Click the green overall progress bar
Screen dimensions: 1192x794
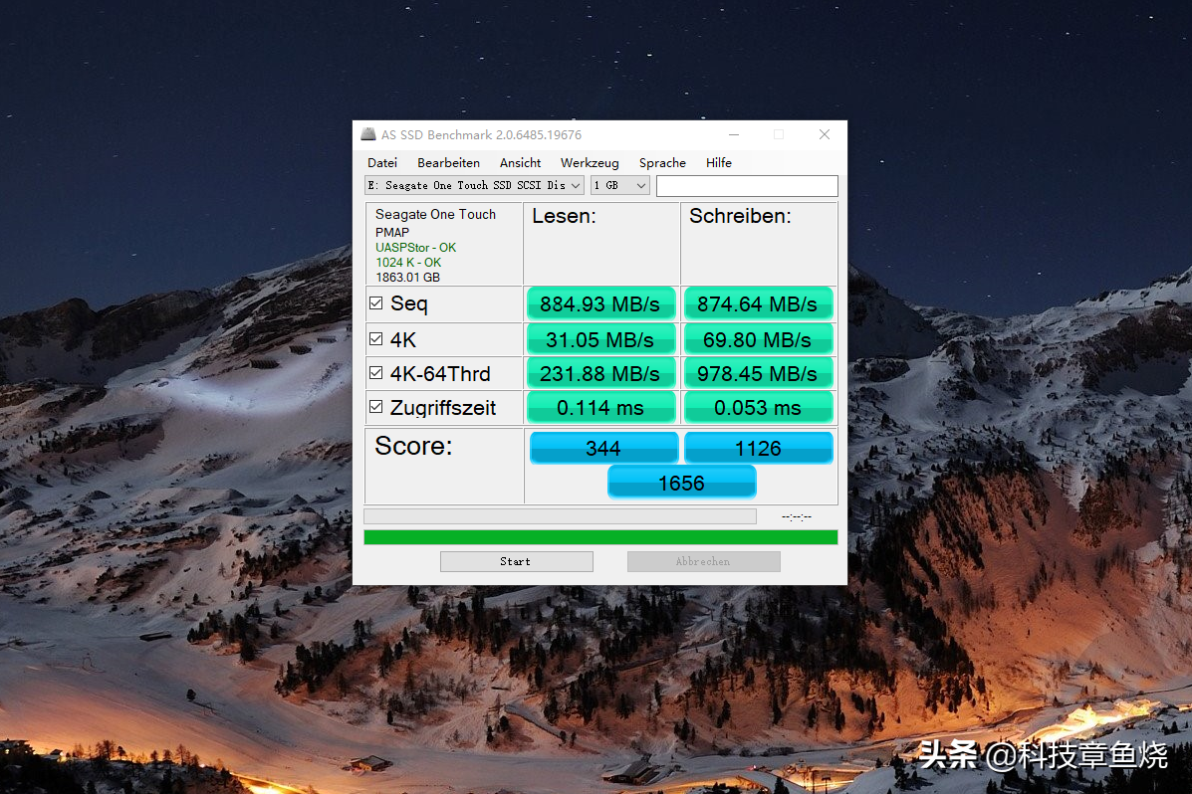click(600, 537)
